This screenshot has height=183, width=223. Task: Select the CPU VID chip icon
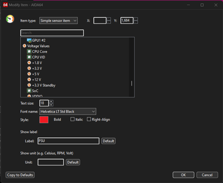tap(29, 57)
